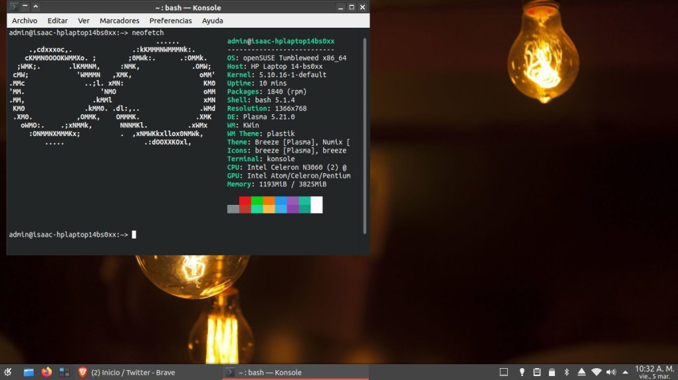
Task: Open the clock and date calendar
Action: [x=654, y=372]
